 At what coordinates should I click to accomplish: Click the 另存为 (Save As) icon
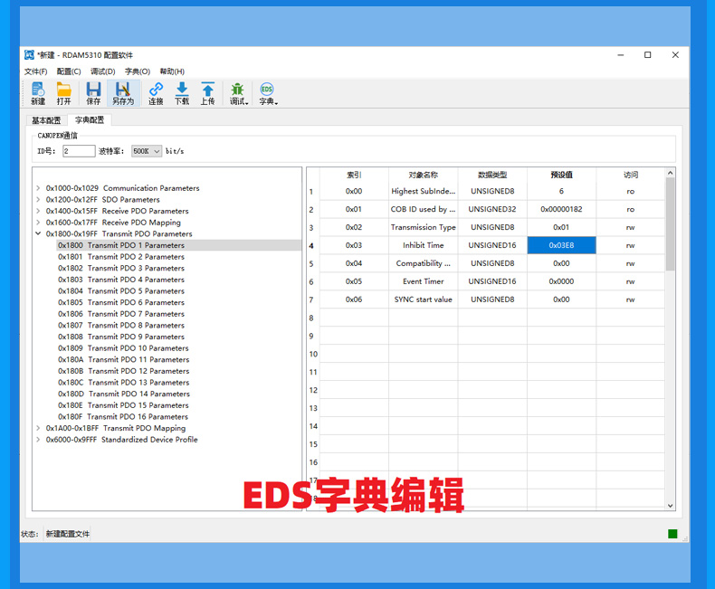pos(123,93)
